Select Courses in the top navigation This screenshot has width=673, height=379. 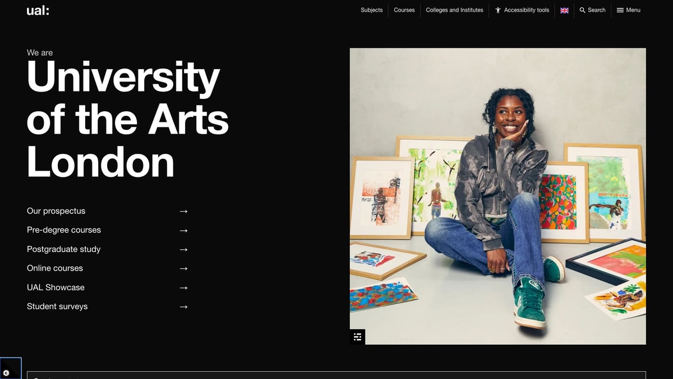(404, 10)
